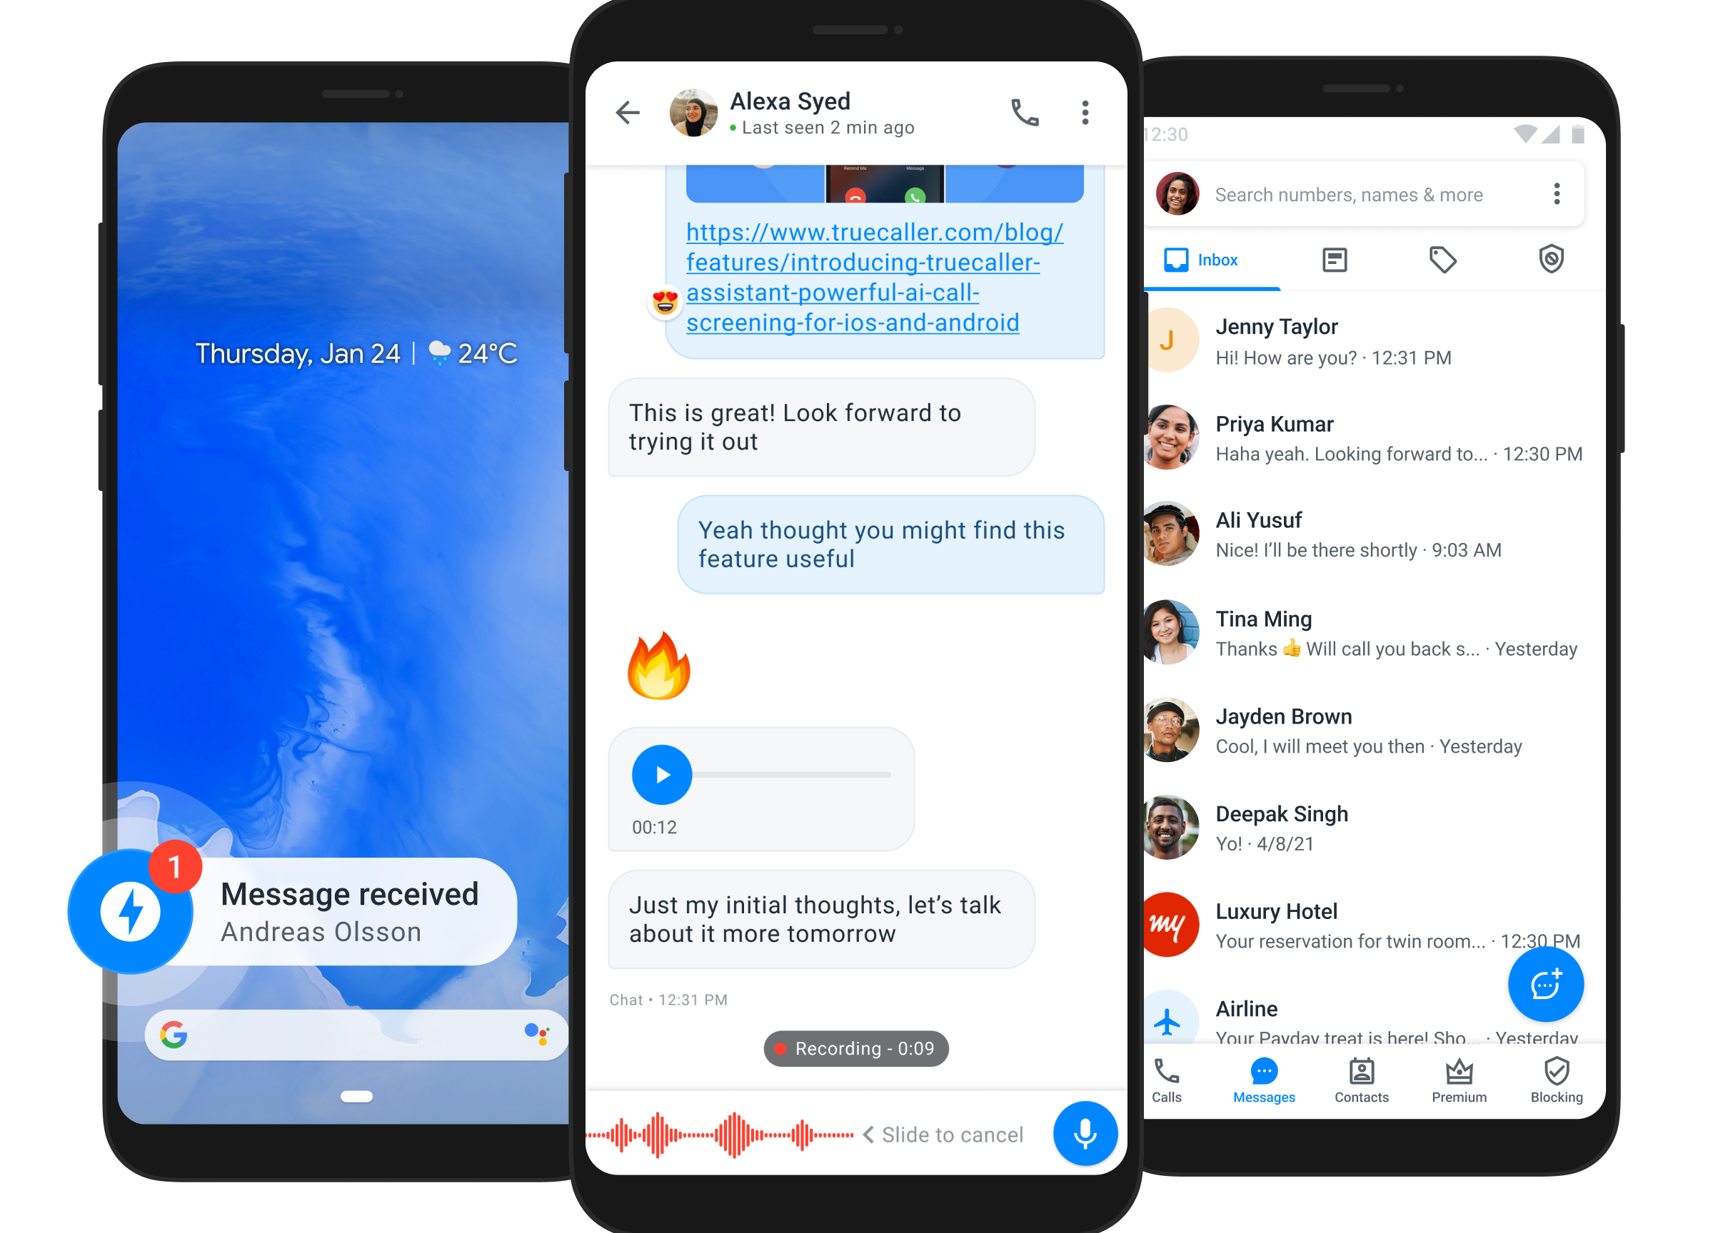Tap the shield spam-blocking icon

1548,260
